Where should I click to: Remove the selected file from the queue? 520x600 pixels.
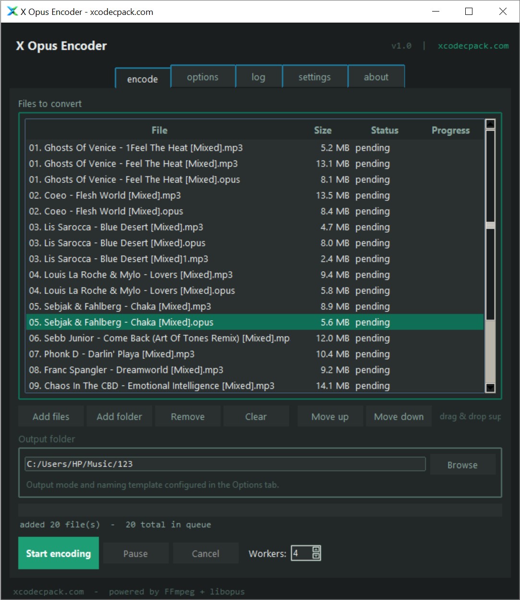click(x=188, y=416)
